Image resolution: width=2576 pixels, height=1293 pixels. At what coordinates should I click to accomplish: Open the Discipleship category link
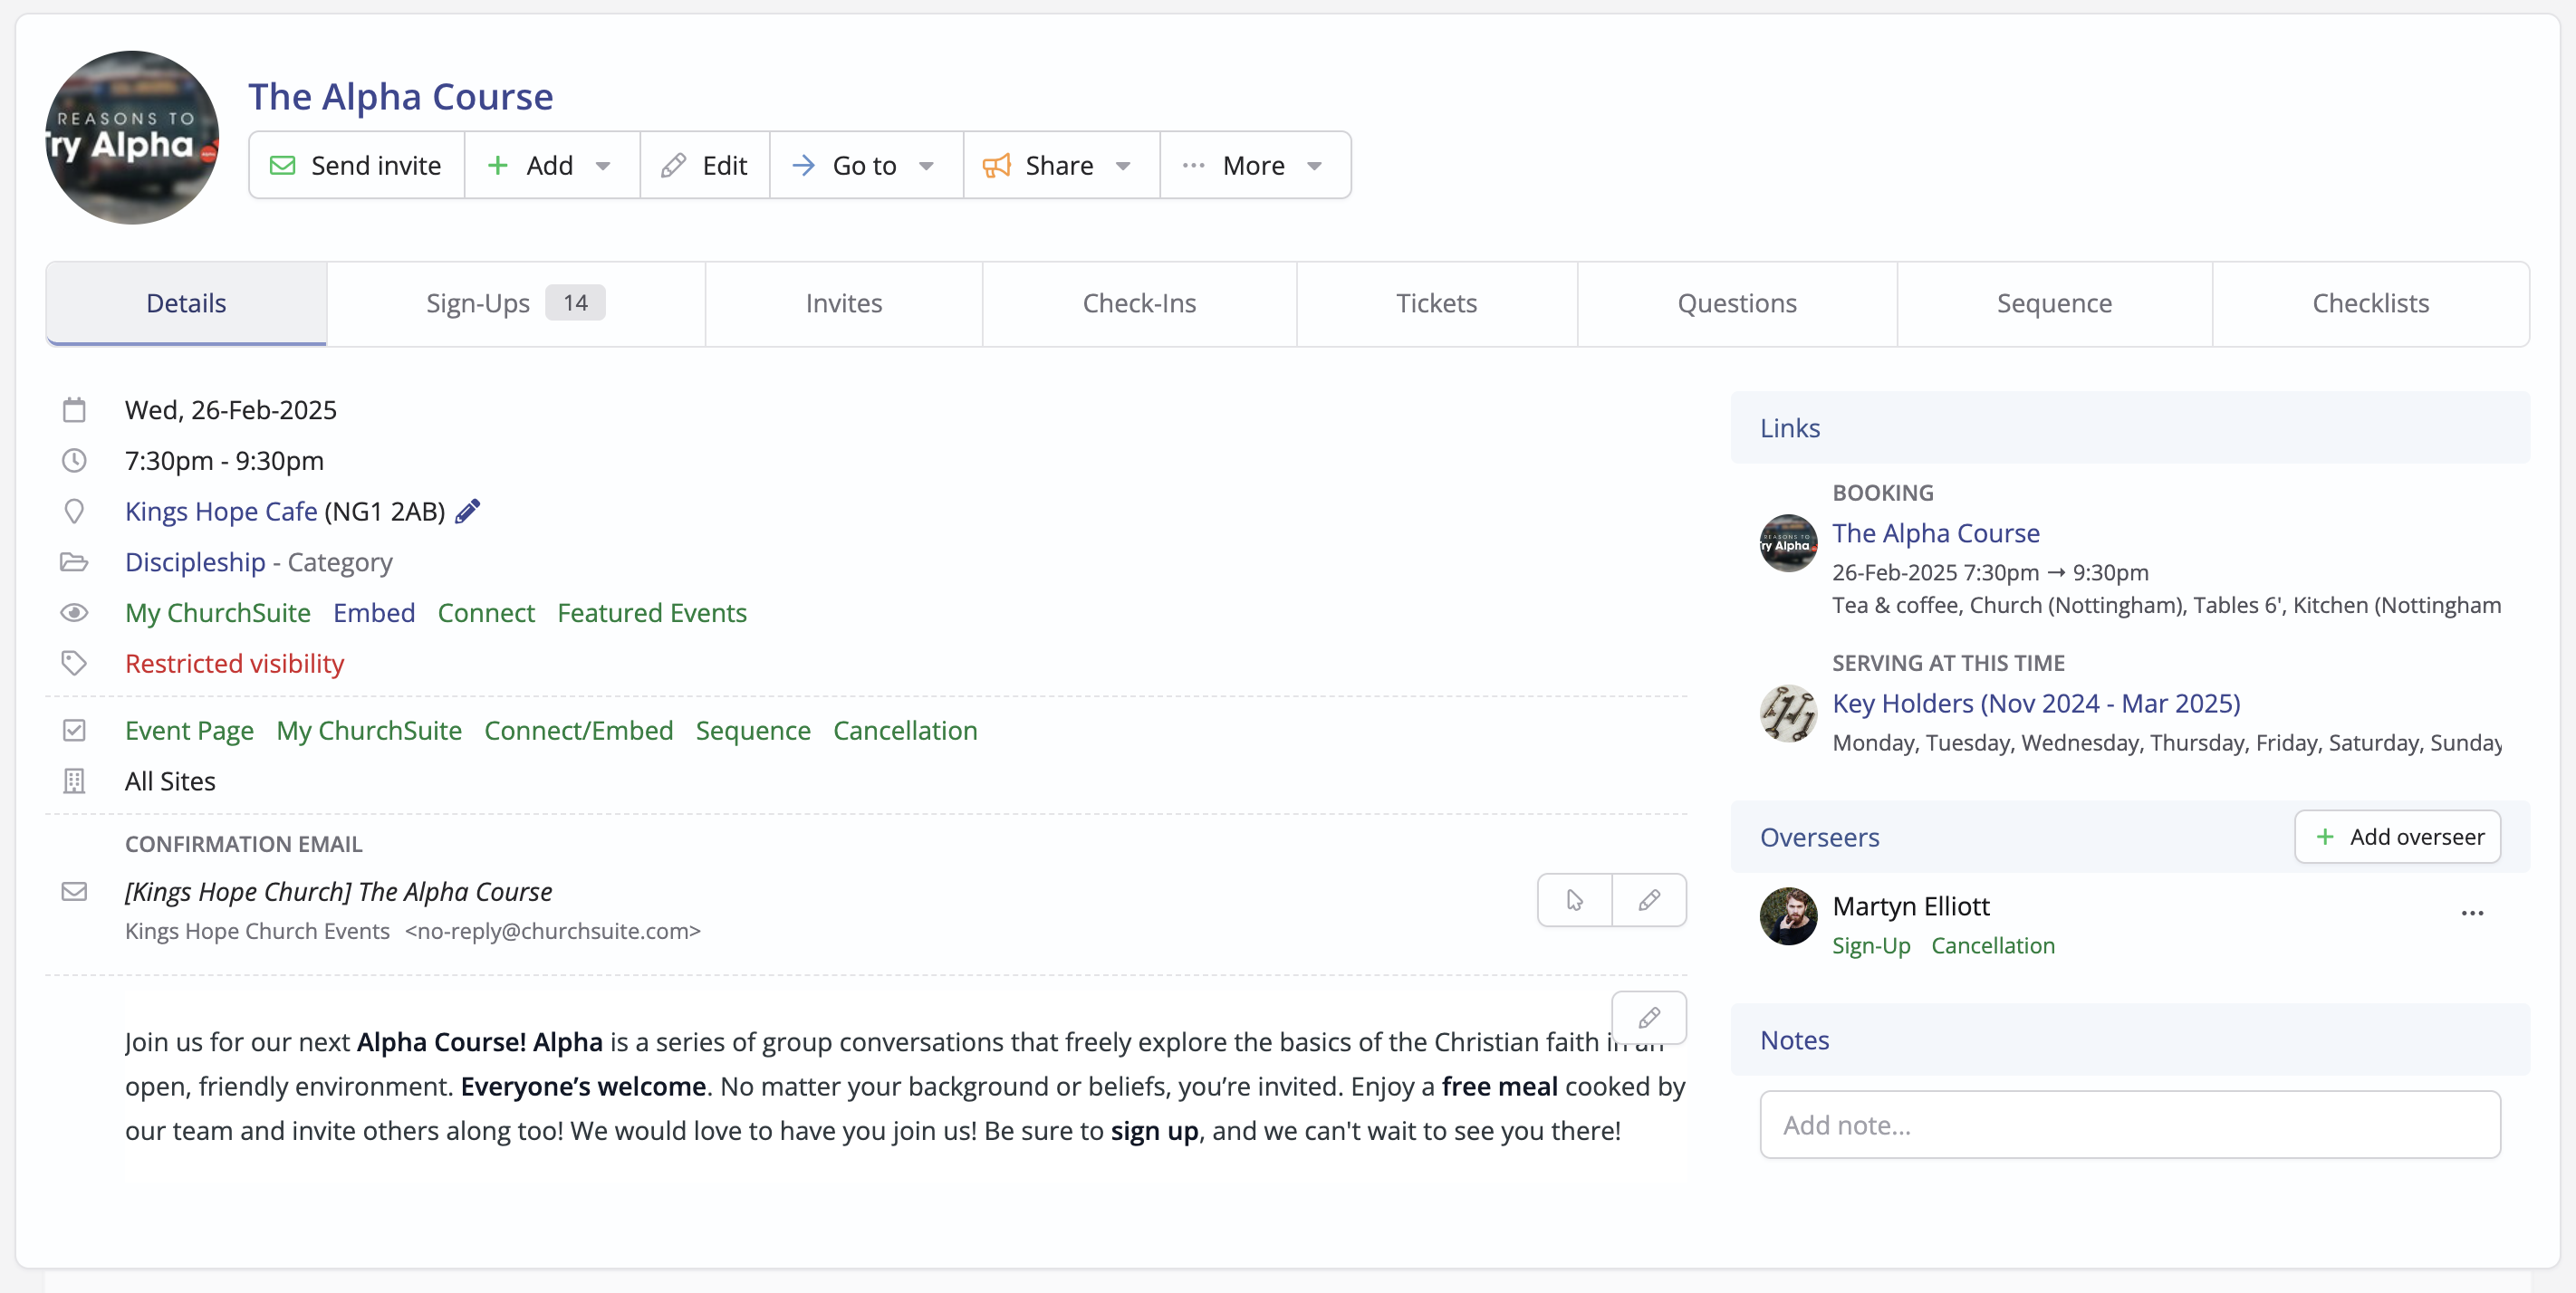(195, 562)
